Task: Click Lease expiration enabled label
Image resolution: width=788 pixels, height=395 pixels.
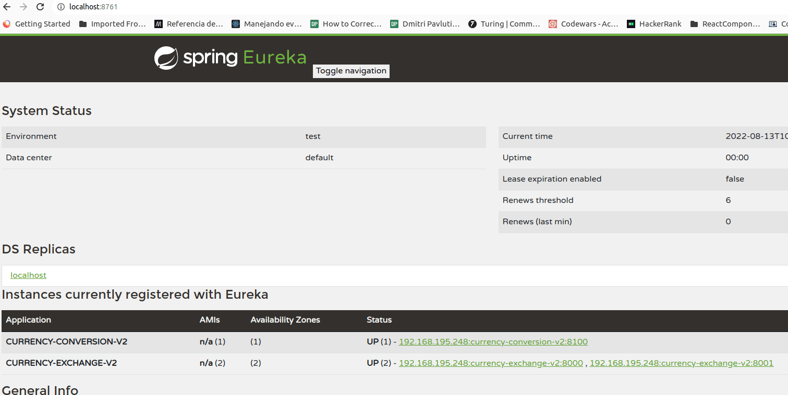Action: (552, 179)
